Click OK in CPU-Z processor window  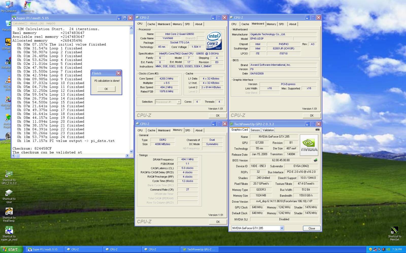(x=218, y=115)
